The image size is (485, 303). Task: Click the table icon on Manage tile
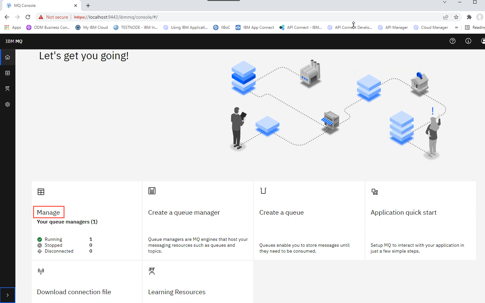click(x=41, y=192)
